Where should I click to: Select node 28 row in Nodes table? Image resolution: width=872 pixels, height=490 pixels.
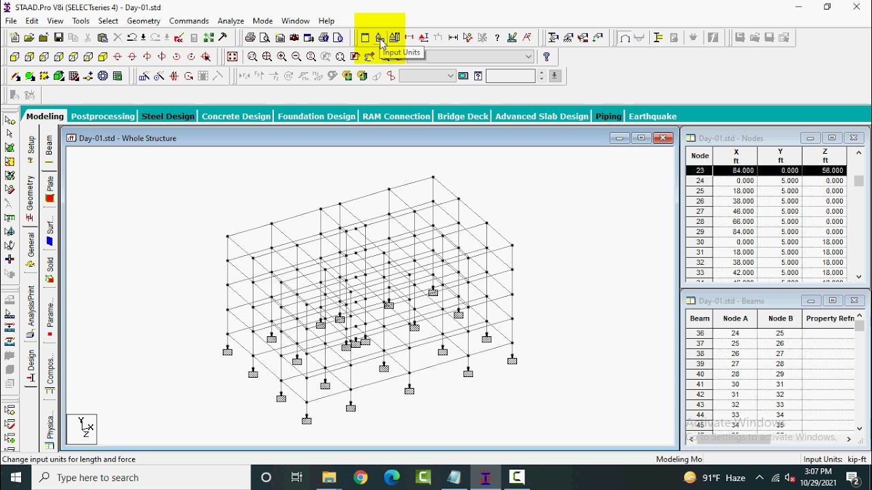pos(766,222)
